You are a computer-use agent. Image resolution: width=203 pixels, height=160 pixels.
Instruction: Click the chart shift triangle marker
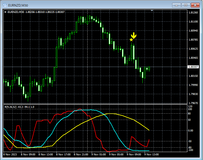coord(152,10)
